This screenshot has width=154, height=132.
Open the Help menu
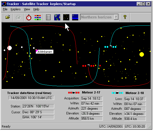[36, 9]
